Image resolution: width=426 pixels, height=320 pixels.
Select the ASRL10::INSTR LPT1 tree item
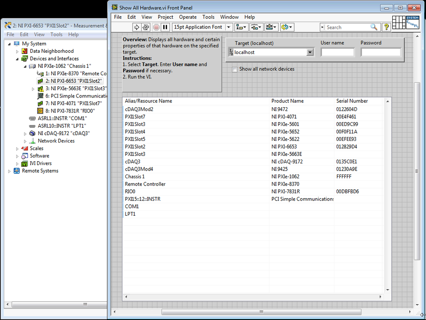pyautogui.click(x=62, y=126)
